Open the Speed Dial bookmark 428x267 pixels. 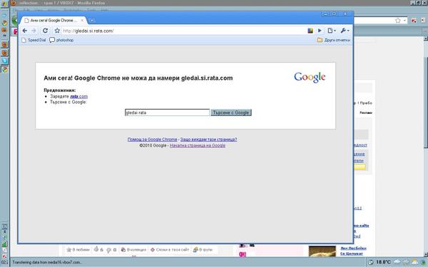34,40
